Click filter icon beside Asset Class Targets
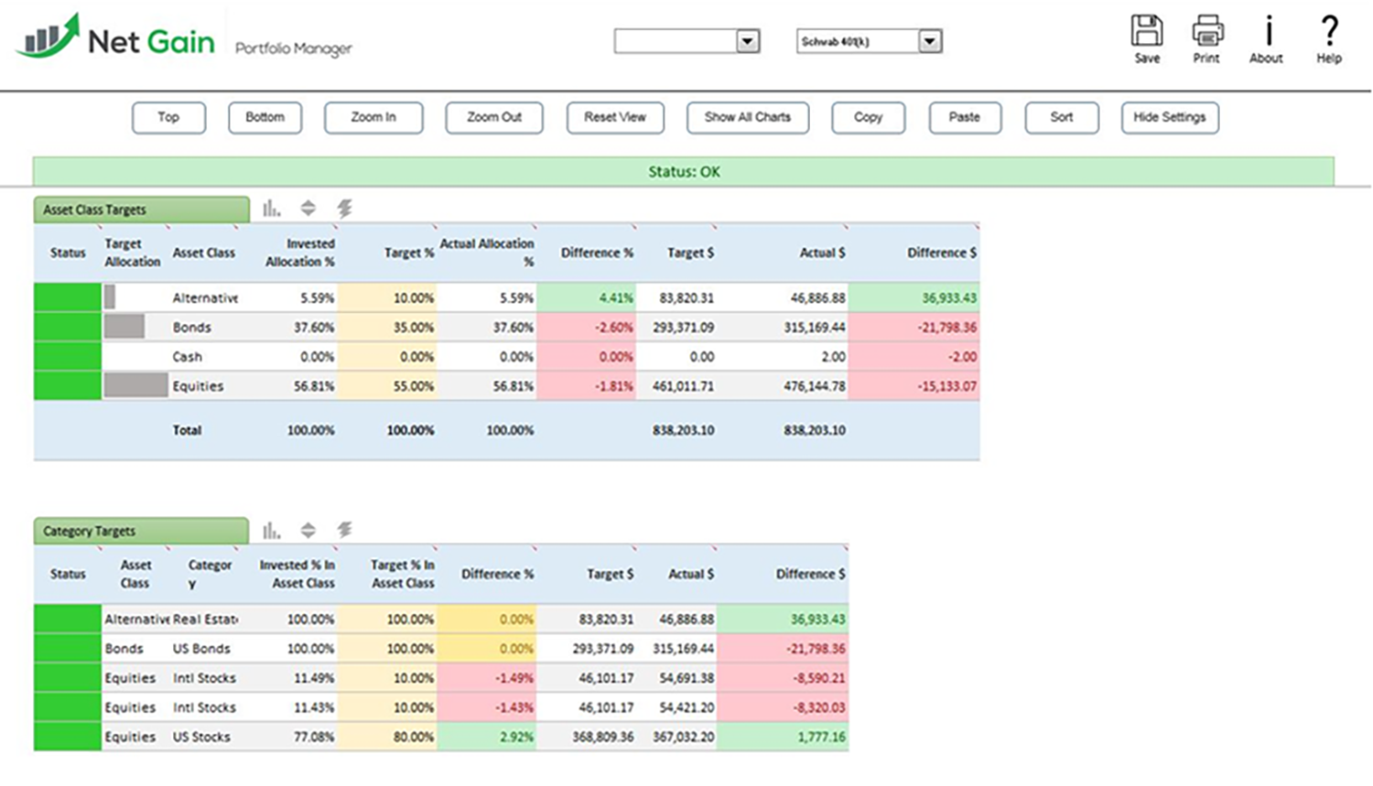This screenshot has height=786, width=1373. click(345, 209)
